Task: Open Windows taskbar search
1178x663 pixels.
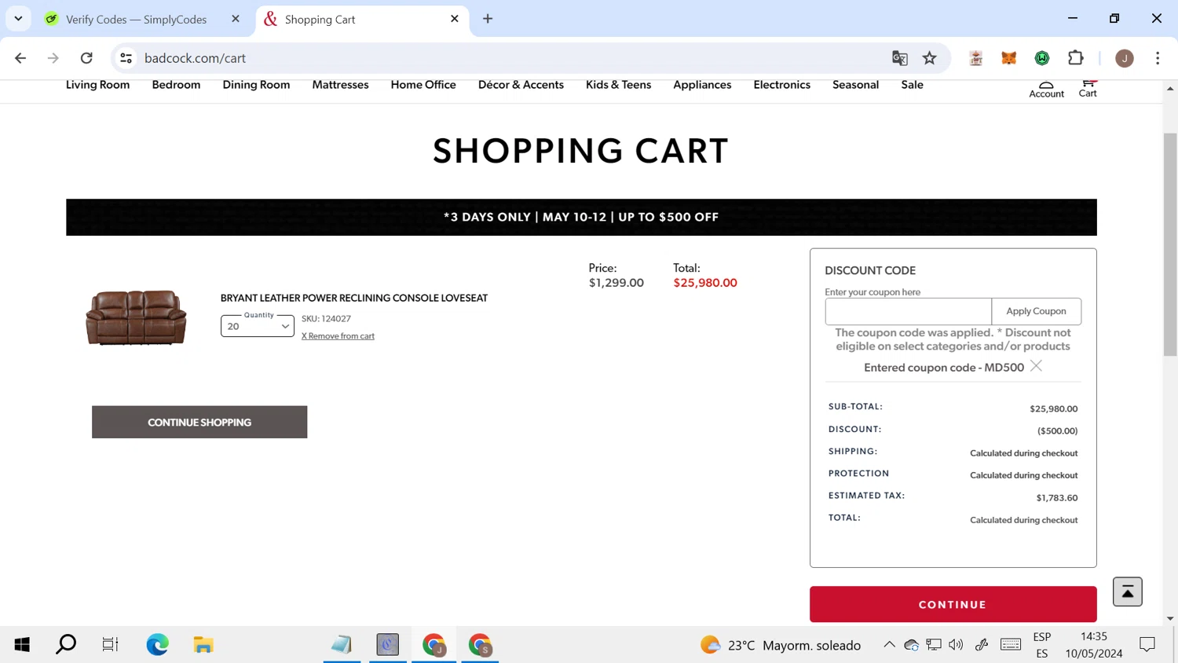Action: click(66, 645)
